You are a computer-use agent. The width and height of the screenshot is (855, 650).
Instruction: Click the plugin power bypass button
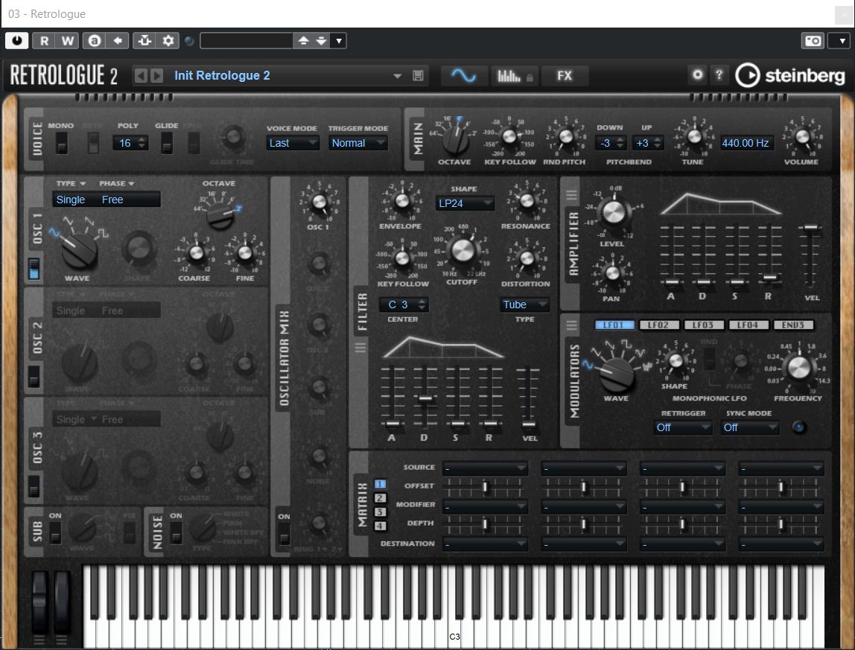coord(17,40)
